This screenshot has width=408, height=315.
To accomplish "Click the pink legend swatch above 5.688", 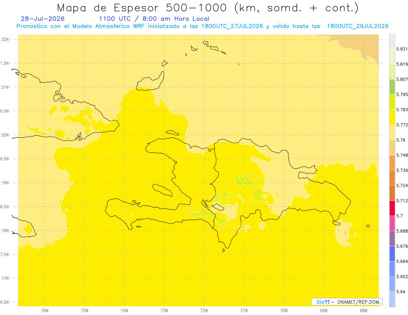I will coord(392,223).
